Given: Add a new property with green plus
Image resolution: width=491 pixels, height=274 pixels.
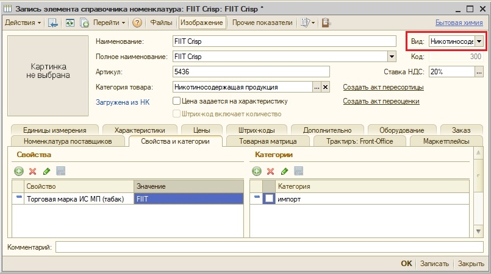Looking at the screenshot, I should (19, 171).
